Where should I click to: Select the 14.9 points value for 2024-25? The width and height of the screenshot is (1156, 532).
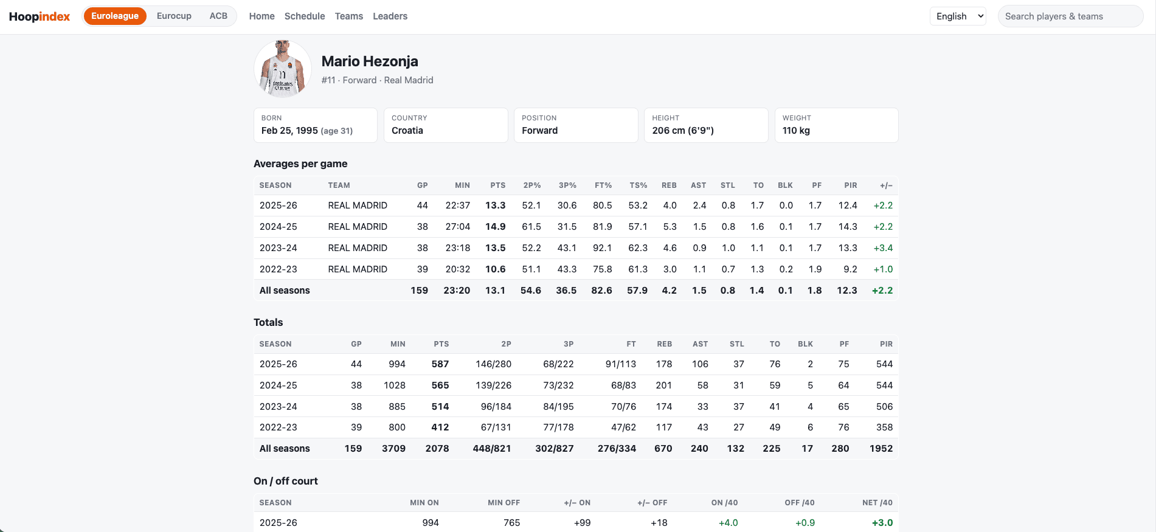tap(496, 227)
